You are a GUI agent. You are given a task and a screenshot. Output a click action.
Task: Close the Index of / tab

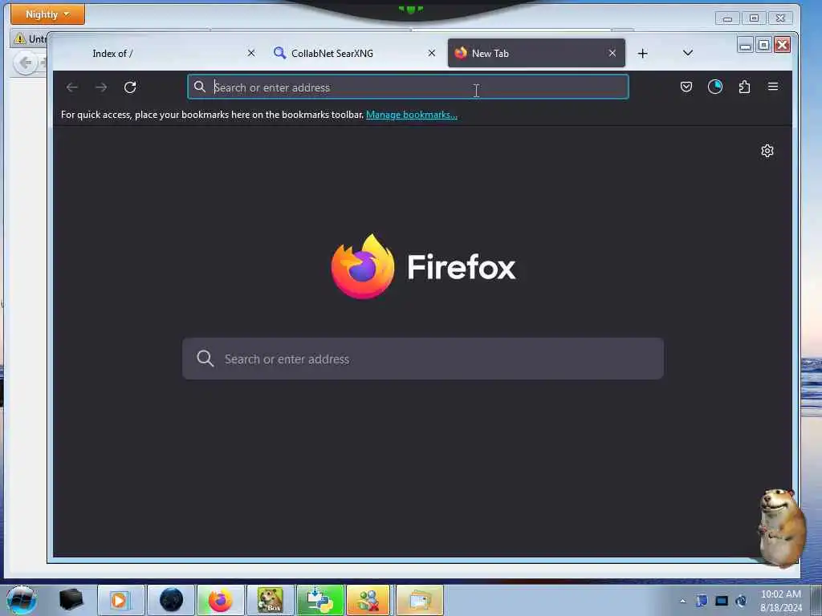coord(251,54)
